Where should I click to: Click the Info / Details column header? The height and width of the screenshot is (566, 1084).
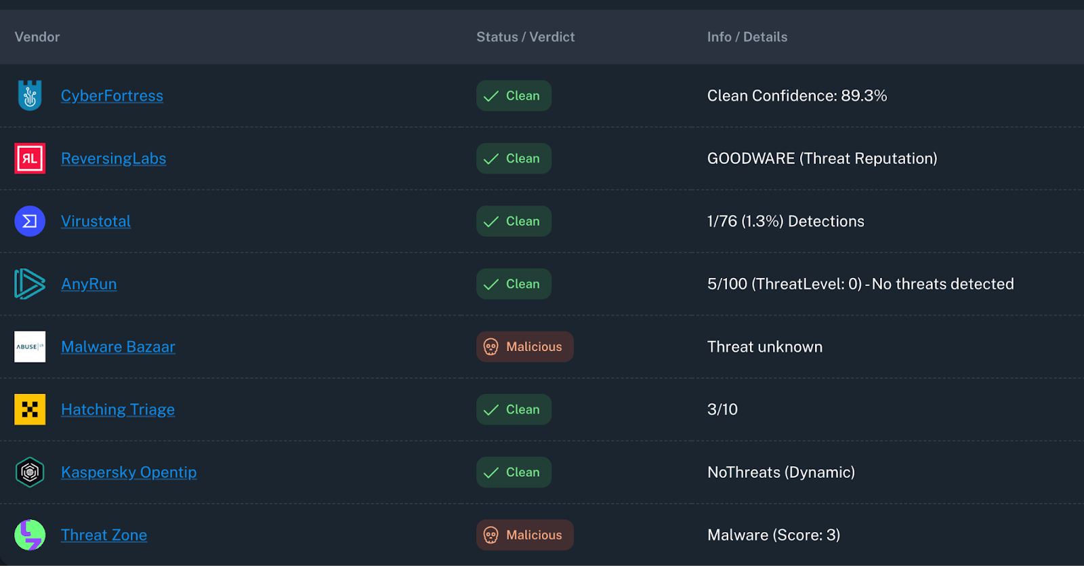pos(747,37)
